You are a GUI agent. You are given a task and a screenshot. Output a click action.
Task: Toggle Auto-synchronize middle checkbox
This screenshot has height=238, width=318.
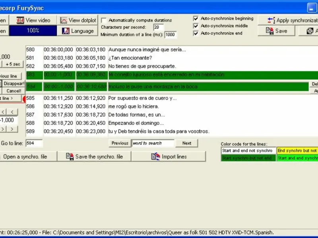pyautogui.click(x=196, y=26)
